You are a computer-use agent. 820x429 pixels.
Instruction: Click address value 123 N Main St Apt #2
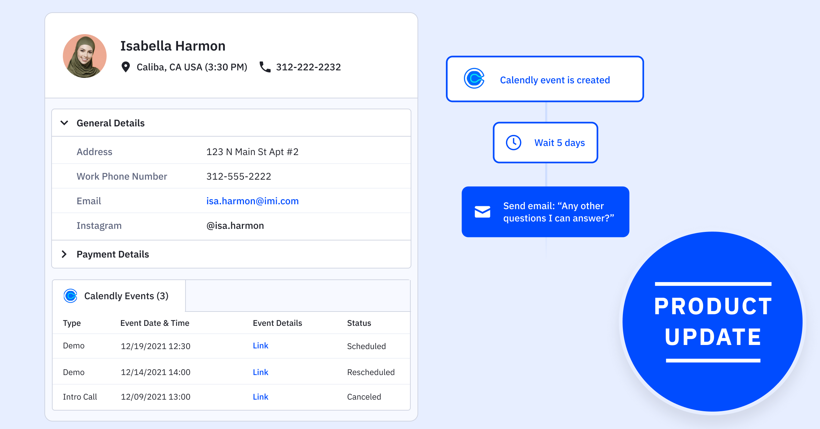pos(252,152)
